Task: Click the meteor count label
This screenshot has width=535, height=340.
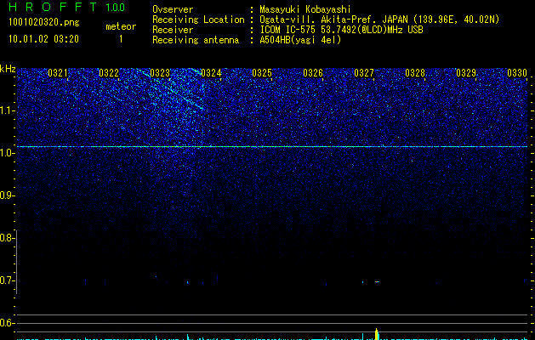Action: [x=121, y=26]
